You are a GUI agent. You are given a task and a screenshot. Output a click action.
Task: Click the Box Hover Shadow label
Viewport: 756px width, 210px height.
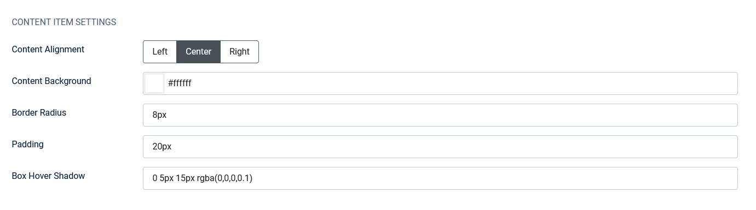click(x=48, y=176)
